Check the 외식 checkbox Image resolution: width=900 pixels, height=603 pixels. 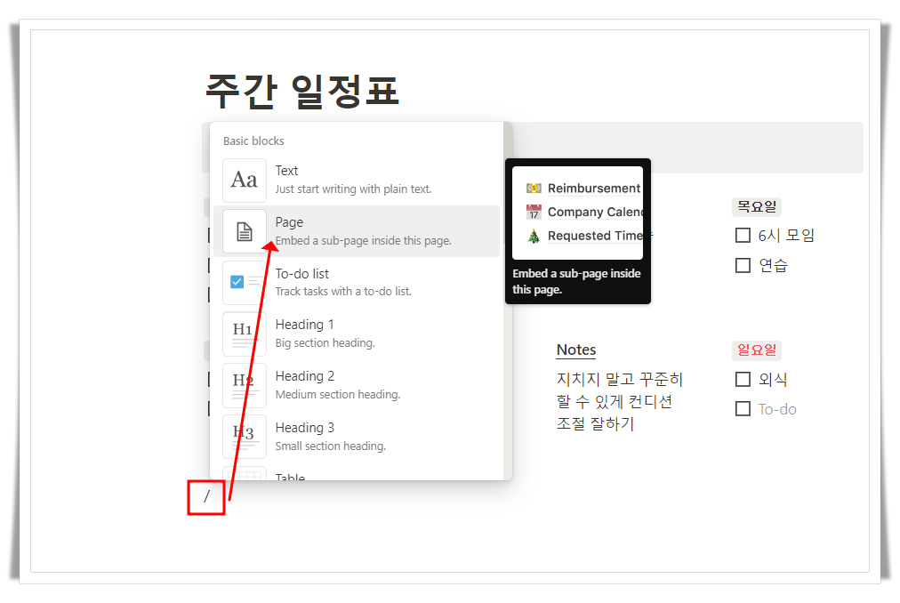pos(743,379)
